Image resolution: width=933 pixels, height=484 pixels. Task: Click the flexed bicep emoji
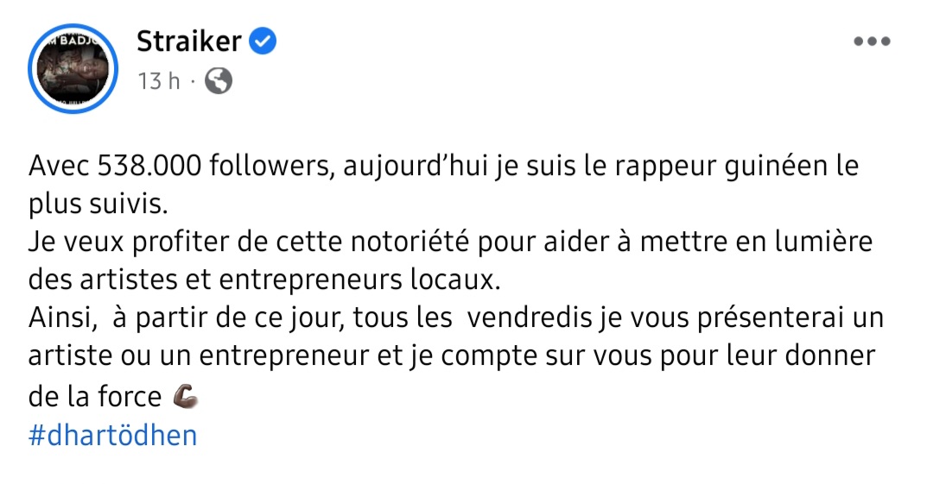[x=185, y=397]
